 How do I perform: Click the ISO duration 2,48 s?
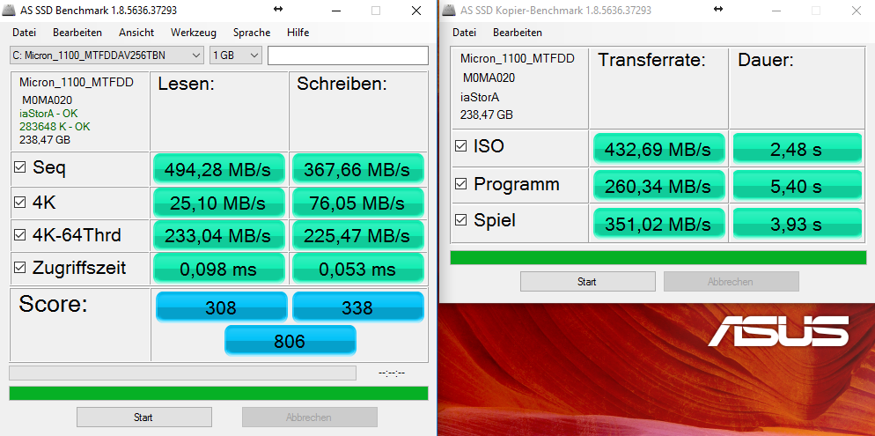point(797,149)
